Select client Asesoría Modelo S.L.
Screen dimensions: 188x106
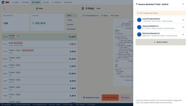[x=161, y=27]
